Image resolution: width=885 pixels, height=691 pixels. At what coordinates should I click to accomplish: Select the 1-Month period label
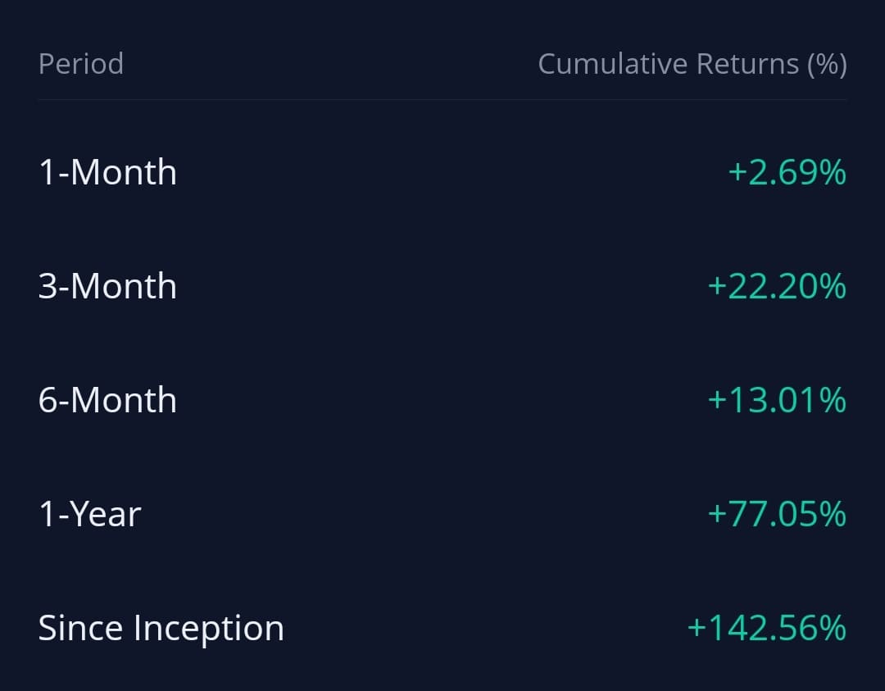point(107,172)
